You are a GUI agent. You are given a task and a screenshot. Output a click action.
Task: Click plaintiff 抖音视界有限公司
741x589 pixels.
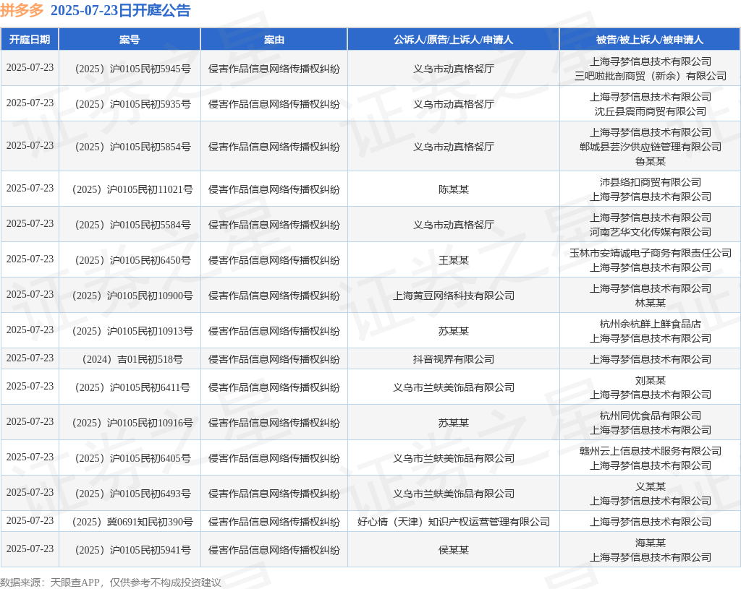click(453, 359)
